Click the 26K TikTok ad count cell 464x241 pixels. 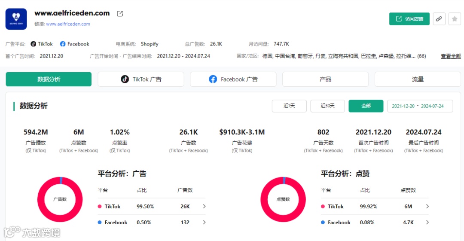click(185, 206)
